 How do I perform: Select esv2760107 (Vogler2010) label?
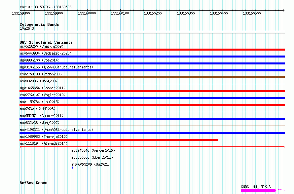[x=43, y=95]
